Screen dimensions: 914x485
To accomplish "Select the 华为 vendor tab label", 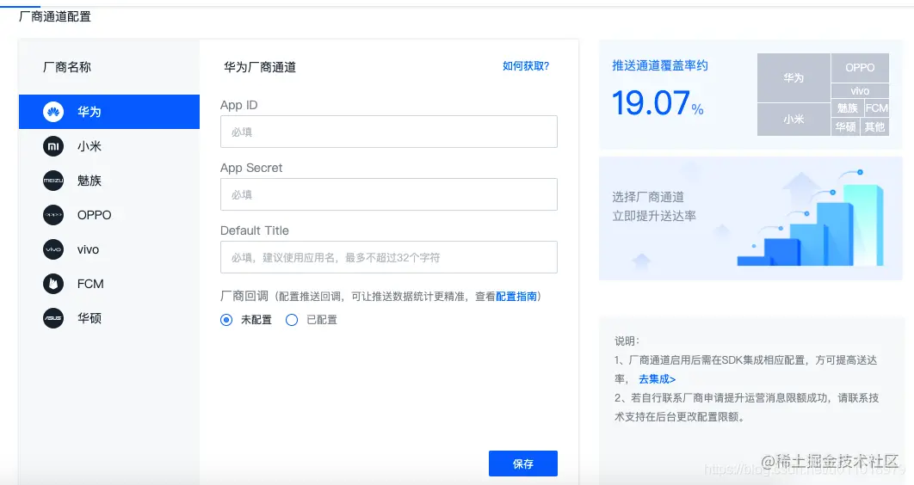I will click(90, 112).
